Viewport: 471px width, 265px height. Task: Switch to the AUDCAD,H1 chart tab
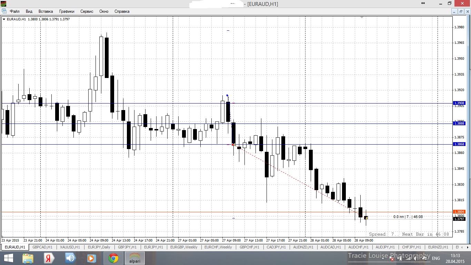[x=331, y=247]
